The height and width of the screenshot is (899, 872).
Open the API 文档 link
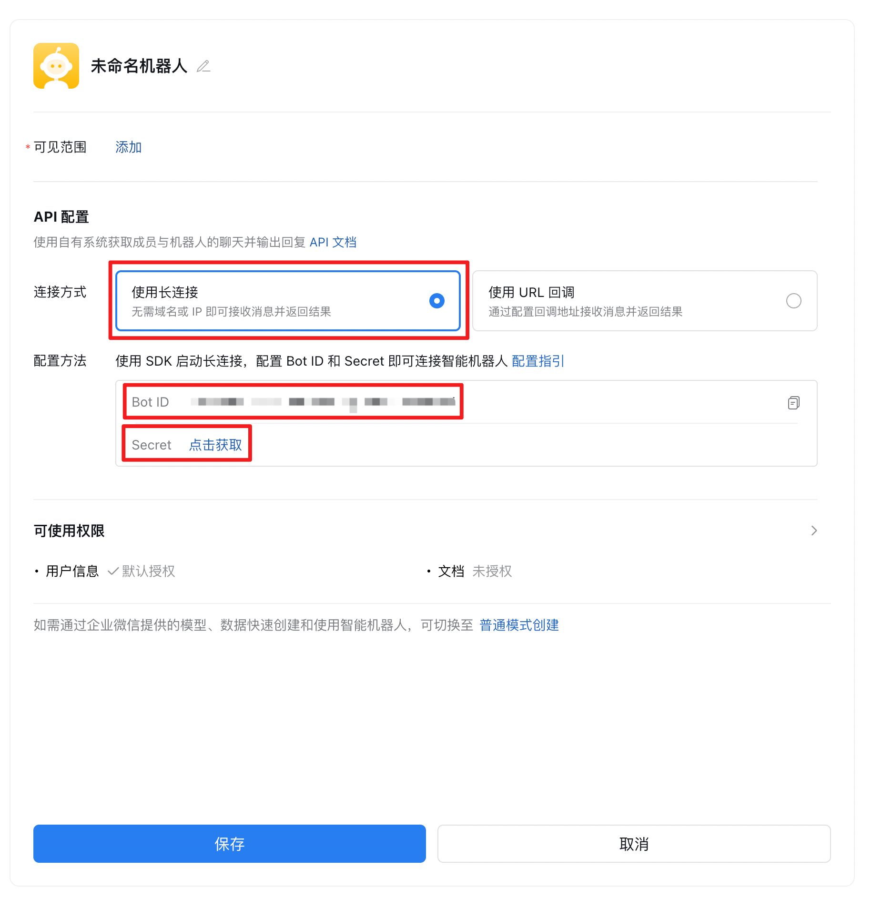(x=333, y=242)
